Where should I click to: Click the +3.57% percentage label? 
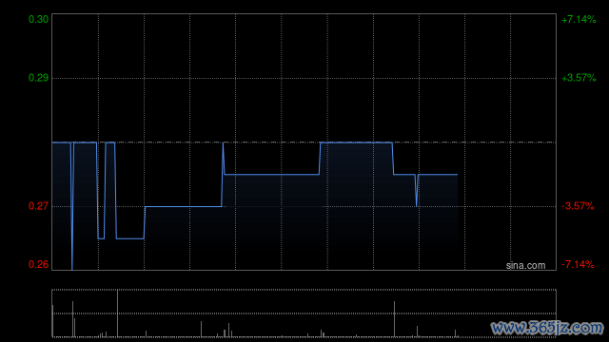[x=579, y=78]
